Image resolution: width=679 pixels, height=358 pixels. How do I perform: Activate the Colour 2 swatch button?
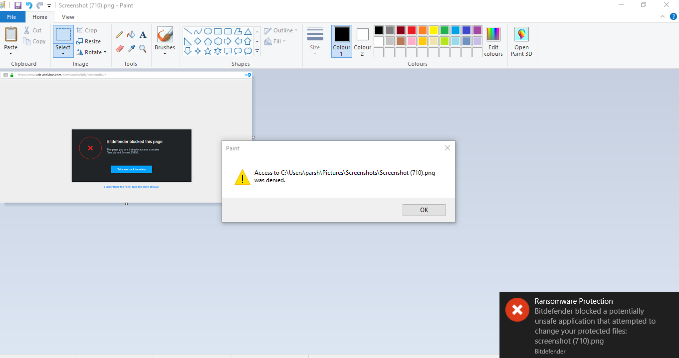(363, 41)
